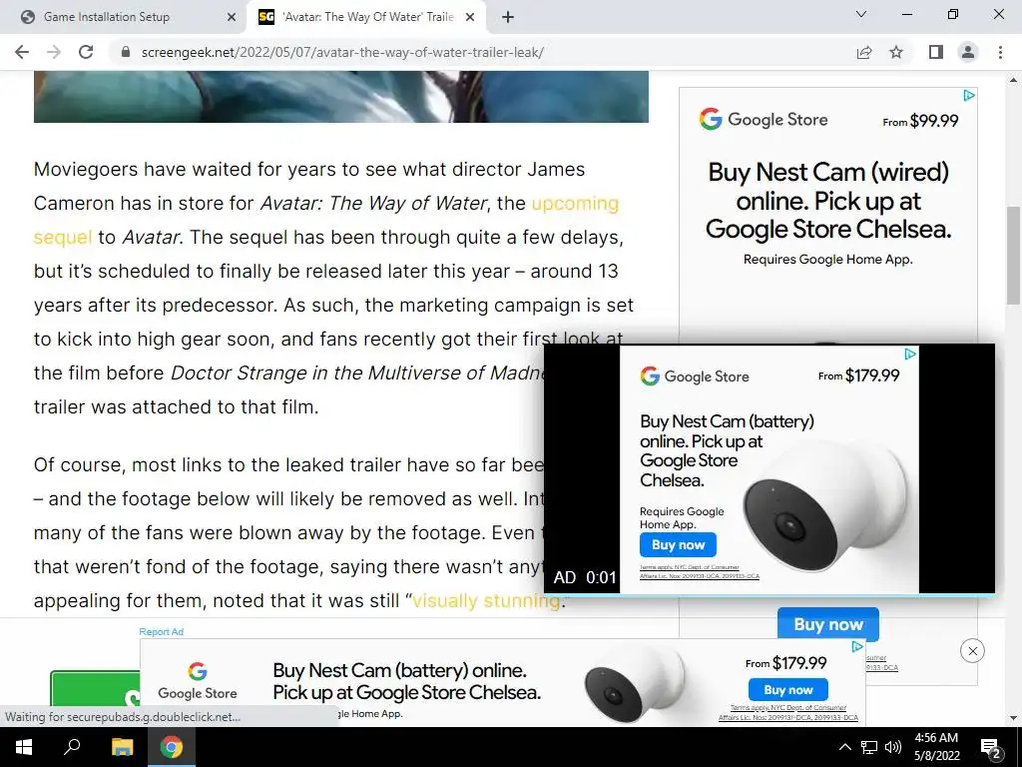This screenshot has height=767, width=1022.
Task: Click the forward navigation arrow
Action: (54, 52)
